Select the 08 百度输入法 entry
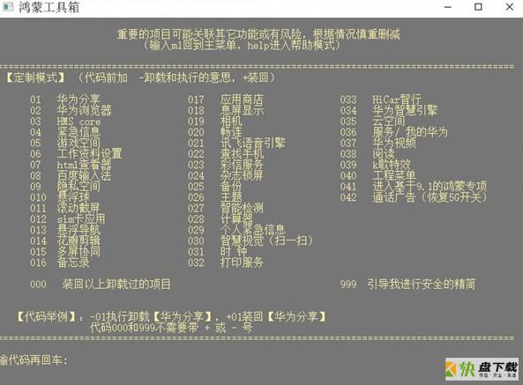The height and width of the screenshot is (385, 523). point(71,175)
